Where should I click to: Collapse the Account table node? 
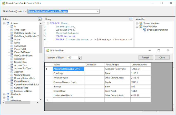pyautogui.click(x=4, y=23)
